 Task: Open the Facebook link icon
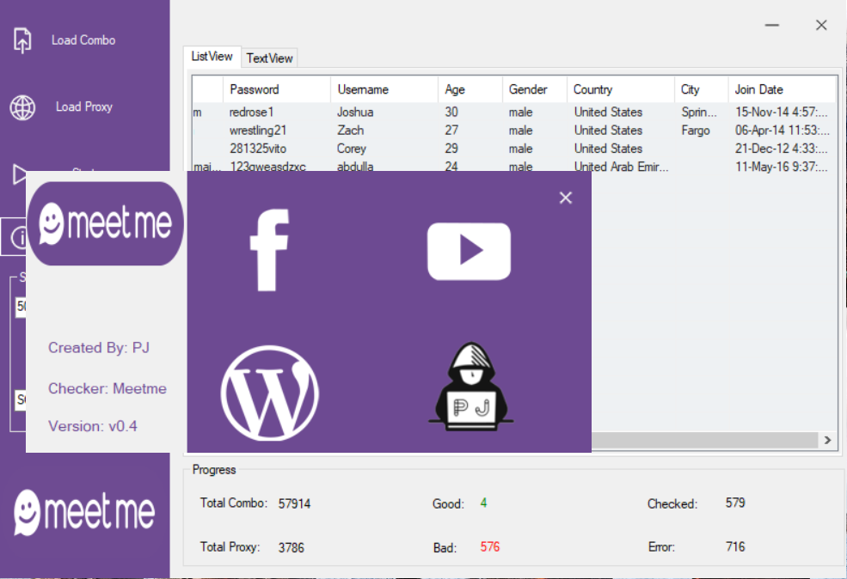[269, 250]
